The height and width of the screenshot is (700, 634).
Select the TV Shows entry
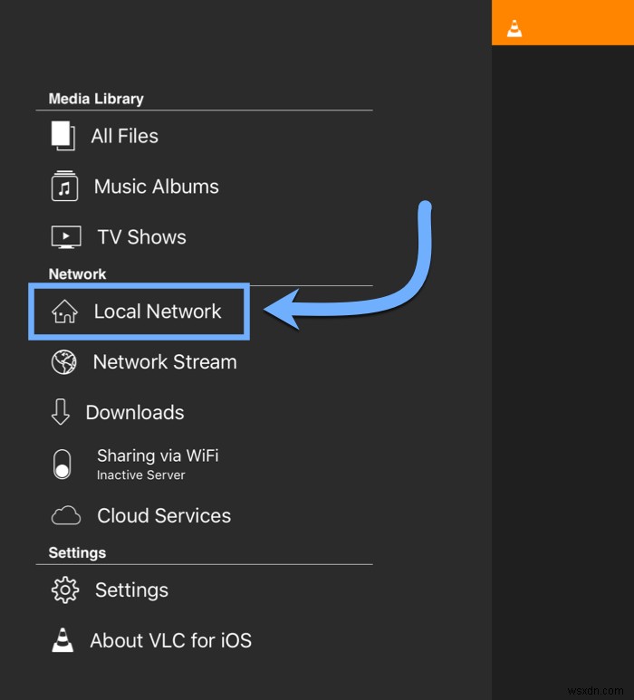click(x=142, y=237)
